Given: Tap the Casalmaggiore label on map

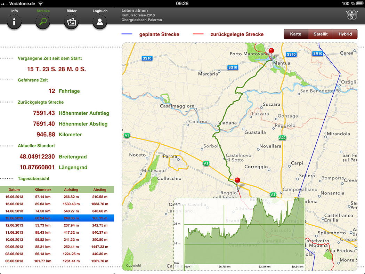Looking at the screenshot, I should [x=177, y=106].
